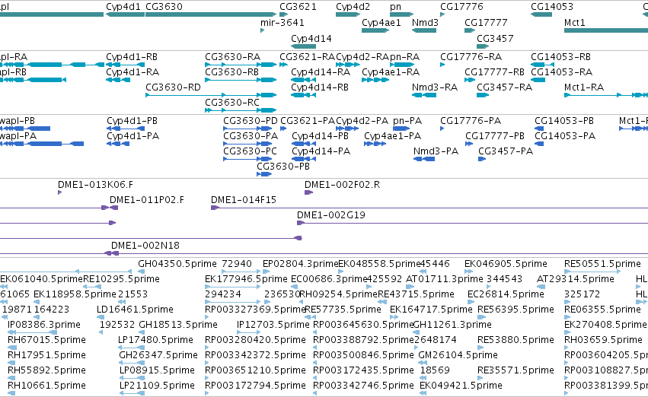This screenshot has width=648, height=397.
Task: Select EST GH04350.5prime
Action: coord(177,264)
